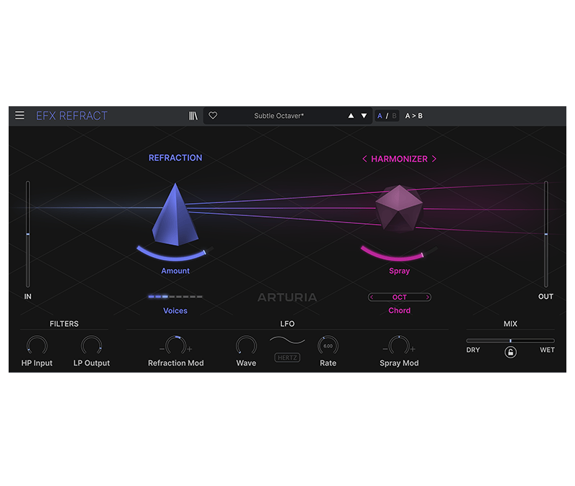This screenshot has height=486, width=575.
Task: Favorite the preset with heart icon
Action: point(213,116)
